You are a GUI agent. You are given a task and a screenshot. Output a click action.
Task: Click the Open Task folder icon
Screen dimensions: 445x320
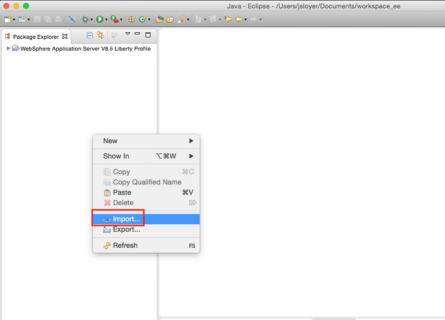(170, 19)
